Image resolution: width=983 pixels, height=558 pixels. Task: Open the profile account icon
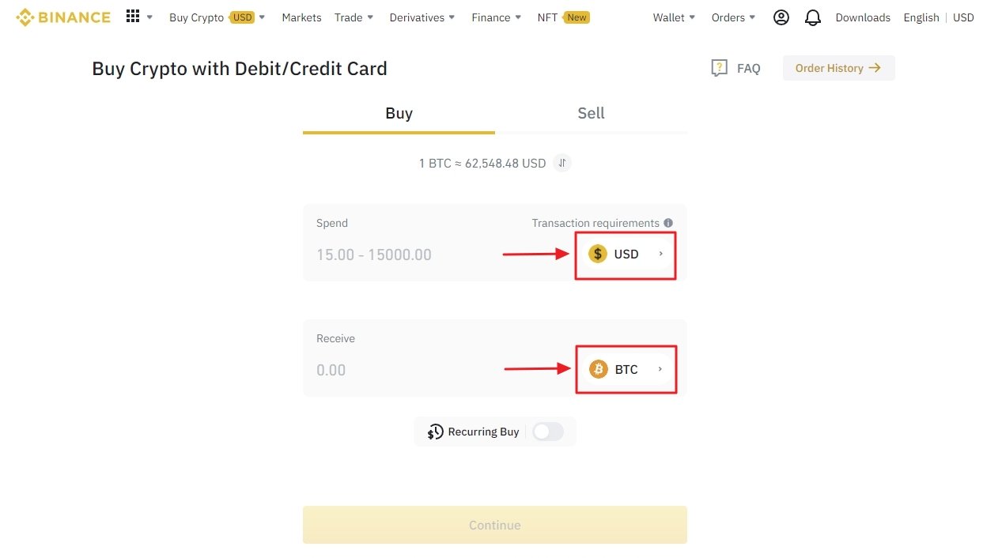point(781,17)
